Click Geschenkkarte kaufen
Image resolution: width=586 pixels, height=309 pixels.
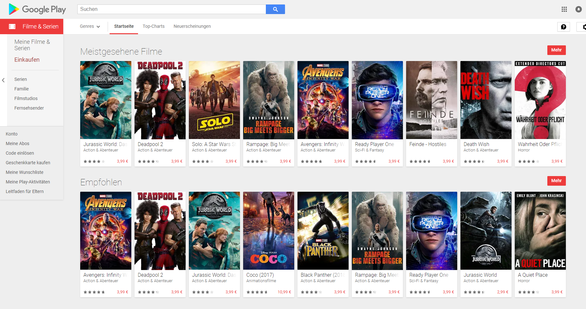[28, 163]
